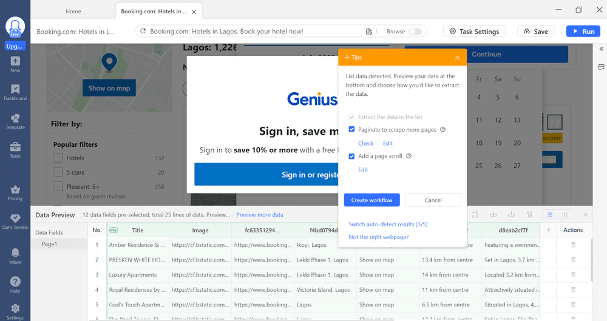Open Settings in the sidebar
The width and height of the screenshot is (607, 321).
(15, 312)
